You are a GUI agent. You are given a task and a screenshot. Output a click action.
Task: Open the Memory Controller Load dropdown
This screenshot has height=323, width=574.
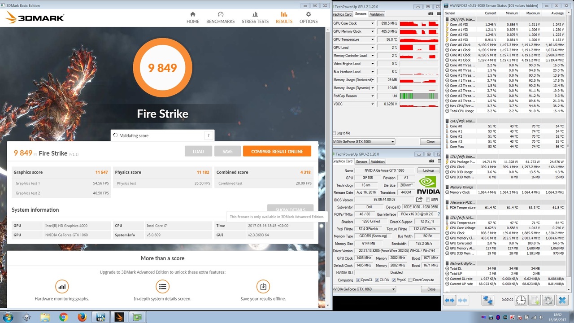pos(372,56)
